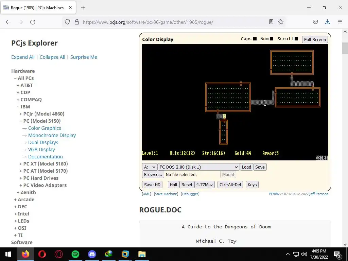Image resolution: width=348 pixels, height=261 pixels.
Task: Open the VGA Display link
Action: [41, 150]
